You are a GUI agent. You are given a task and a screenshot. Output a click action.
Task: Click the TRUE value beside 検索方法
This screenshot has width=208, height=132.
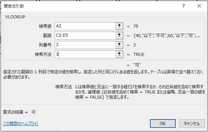coord(139,54)
